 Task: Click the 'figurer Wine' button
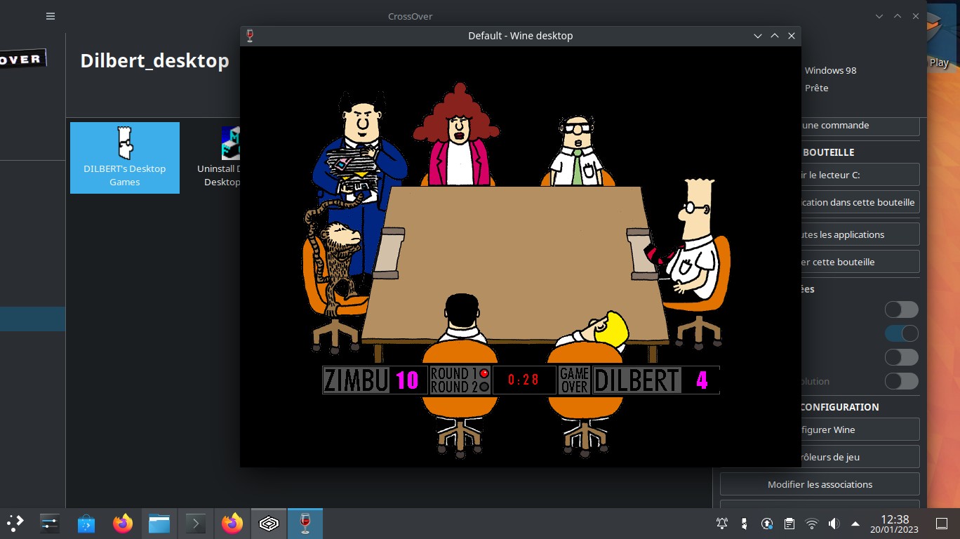tap(860, 430)
